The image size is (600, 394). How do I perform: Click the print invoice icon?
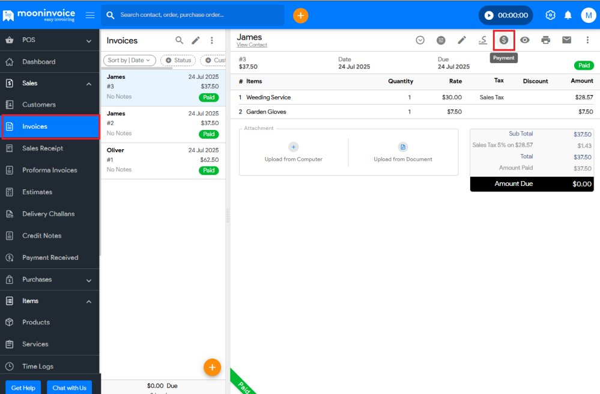(545, 40)
